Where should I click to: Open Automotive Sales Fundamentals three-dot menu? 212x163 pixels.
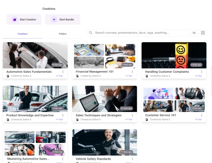tap(63, 71)
